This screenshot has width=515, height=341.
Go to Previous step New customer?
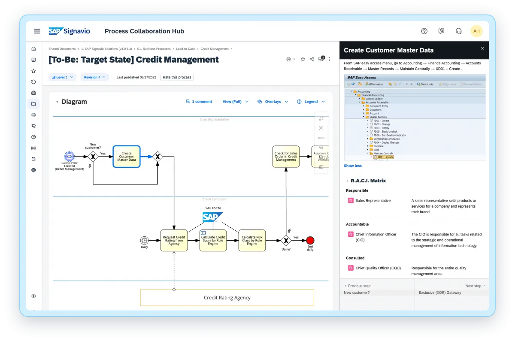coord(377,289)
